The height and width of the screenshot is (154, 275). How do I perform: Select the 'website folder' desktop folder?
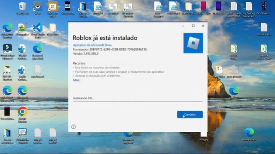point(234,52)
